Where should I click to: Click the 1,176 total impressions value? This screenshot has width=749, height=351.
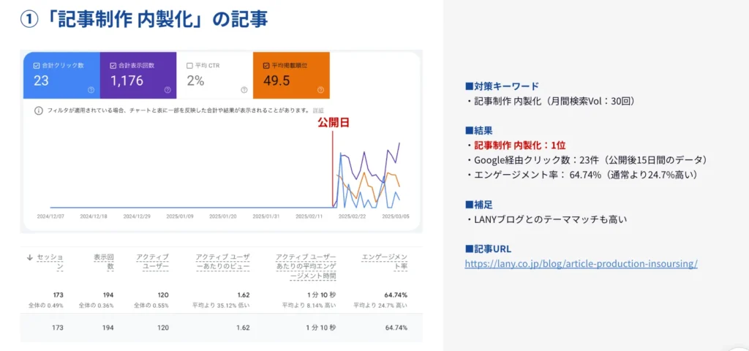[127, 80]
